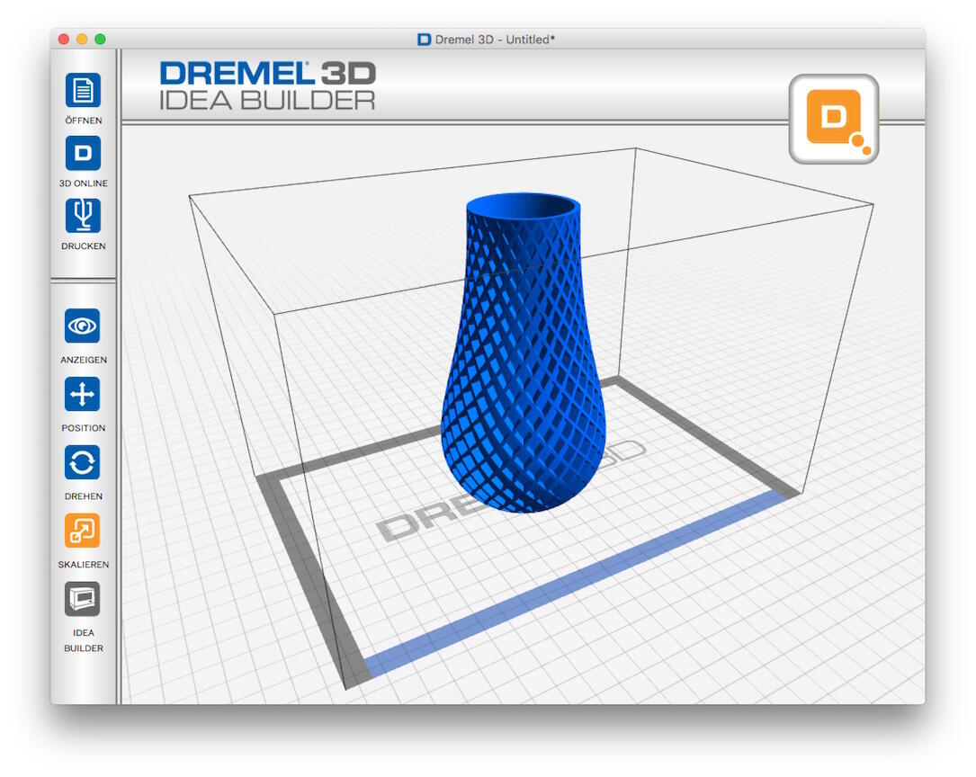
Task: Click the DRUCKEN label
Action: coord(84,246)
